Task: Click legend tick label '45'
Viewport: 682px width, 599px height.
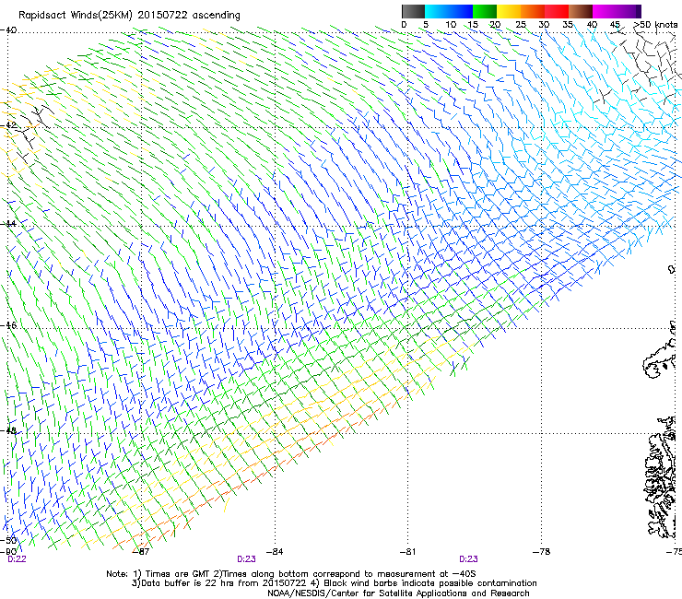Action: pyautogui.click(x=615, y=25)
